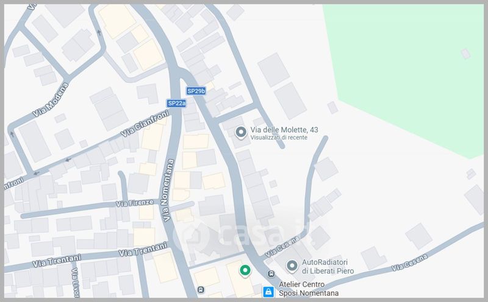Click the Via Cianfroni street label
The image size is (488, 302).
coord(143,125)
